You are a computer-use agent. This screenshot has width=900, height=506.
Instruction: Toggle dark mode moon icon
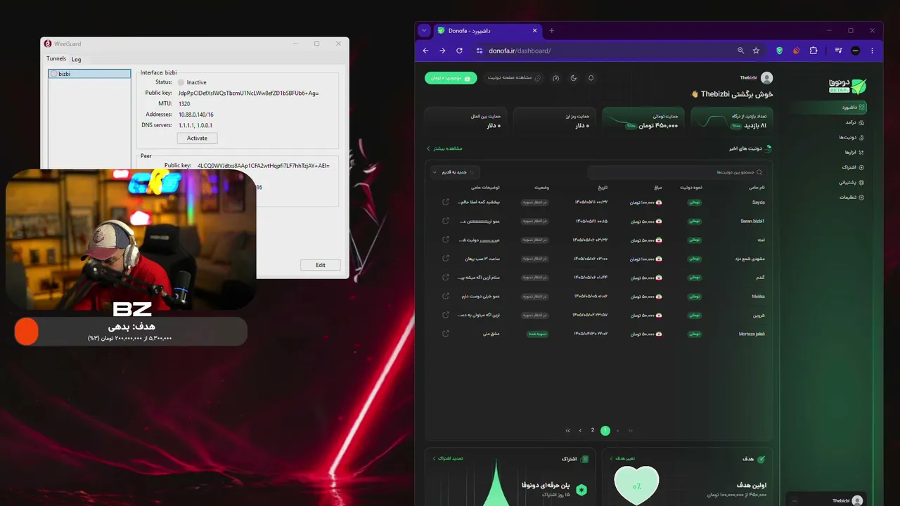pyautogui.click(x=573, y=78)
